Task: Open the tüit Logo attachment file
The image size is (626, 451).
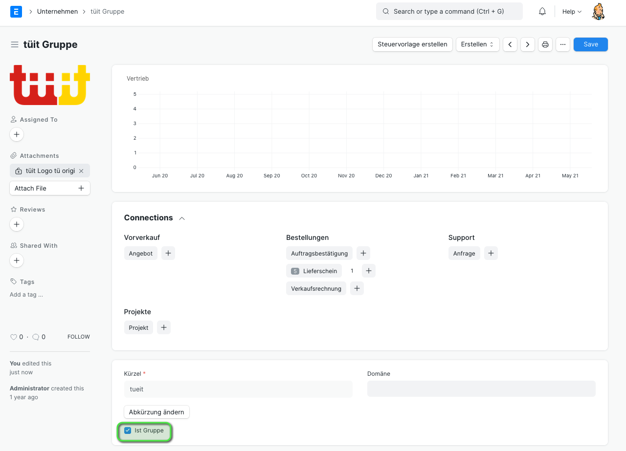Action: [x=50, y=171]
